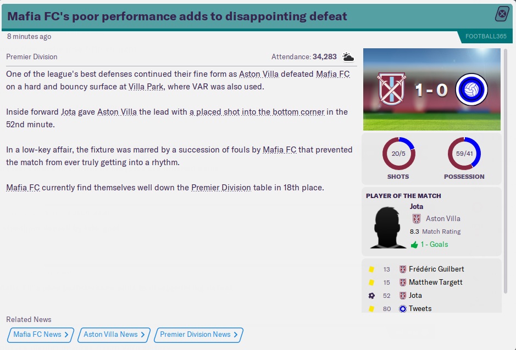Open the Mafia FC News related link
This screenshot has height=350, width=516.
pyautogui.click(x=41, y=335)
